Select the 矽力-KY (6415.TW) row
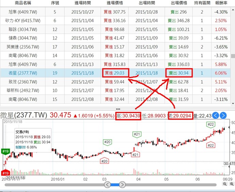The width and height of the screenshot is (235, 192). click(x=115, y=20)
